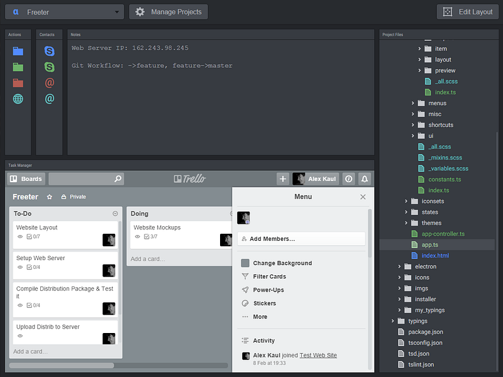Expand the themes folder
This screenshot has height=377, width=503.
click(406, 223)
